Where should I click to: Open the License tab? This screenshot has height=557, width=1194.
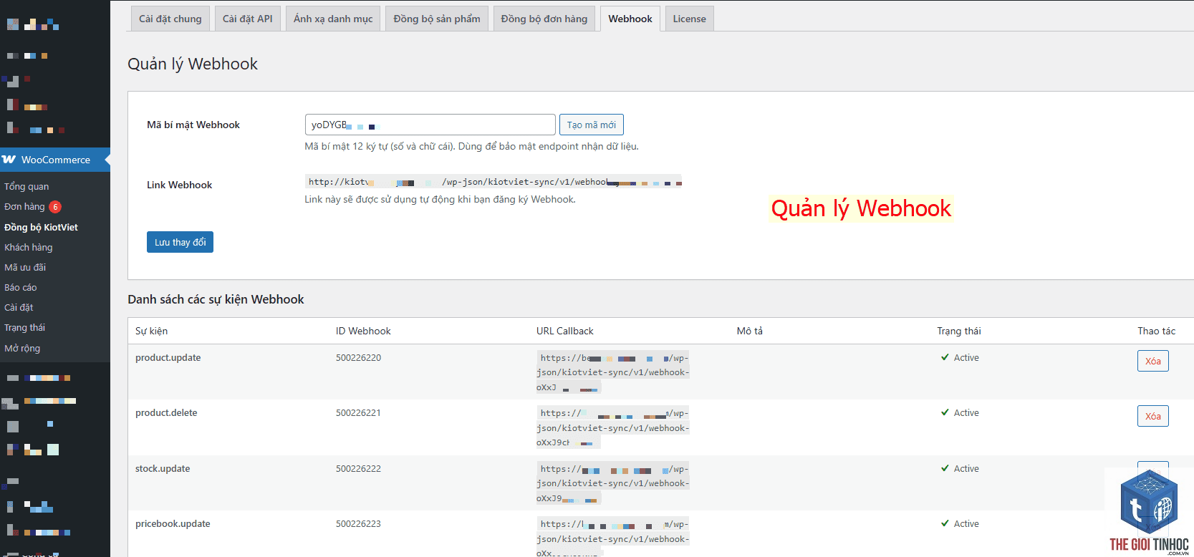690,19
